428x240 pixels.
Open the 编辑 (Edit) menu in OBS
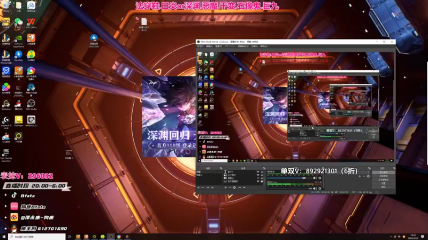209,46
